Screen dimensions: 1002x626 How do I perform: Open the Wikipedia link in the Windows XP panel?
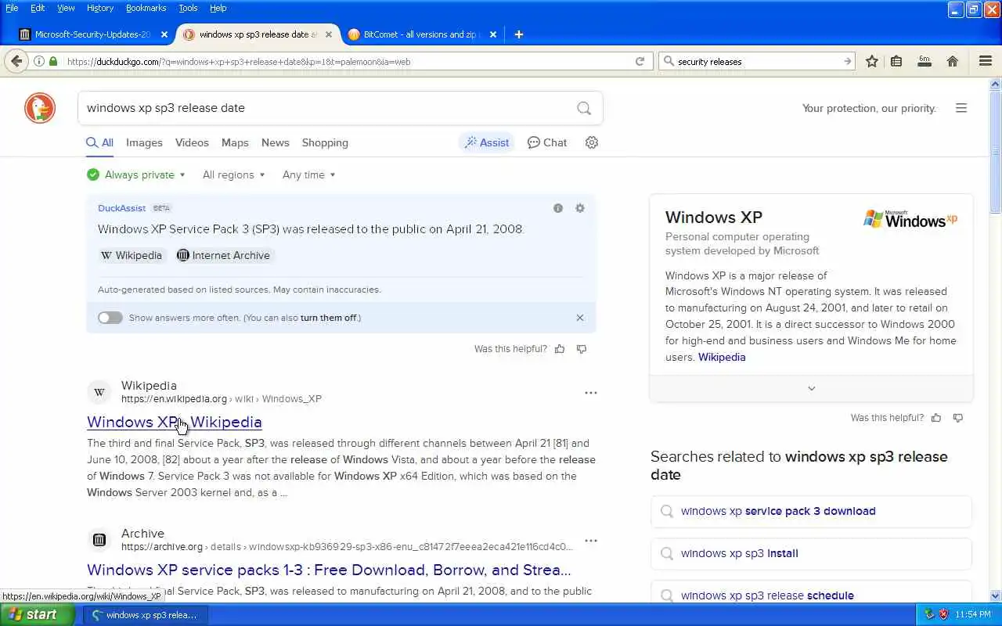722,357
